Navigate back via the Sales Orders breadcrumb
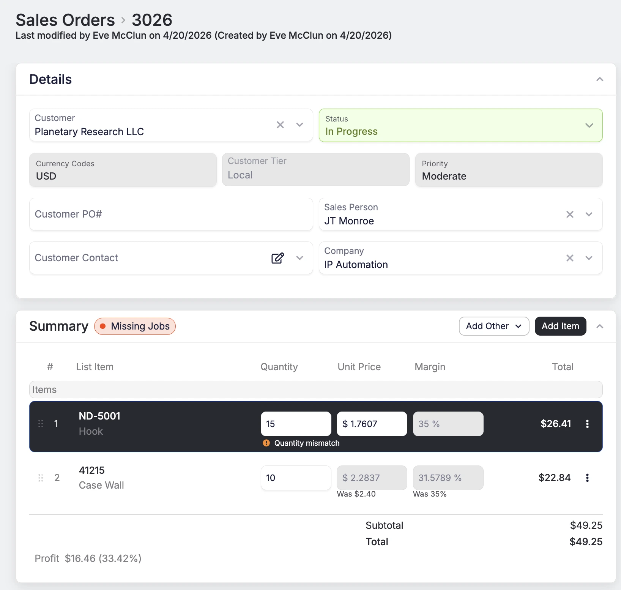 click(65, 19)
